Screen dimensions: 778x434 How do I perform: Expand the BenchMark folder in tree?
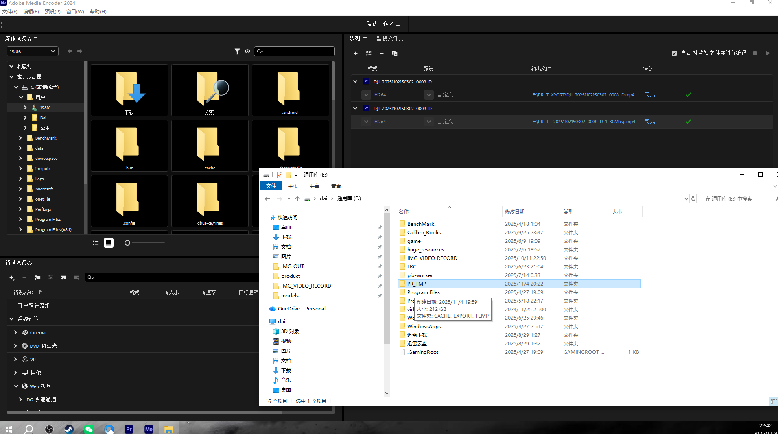20,138
